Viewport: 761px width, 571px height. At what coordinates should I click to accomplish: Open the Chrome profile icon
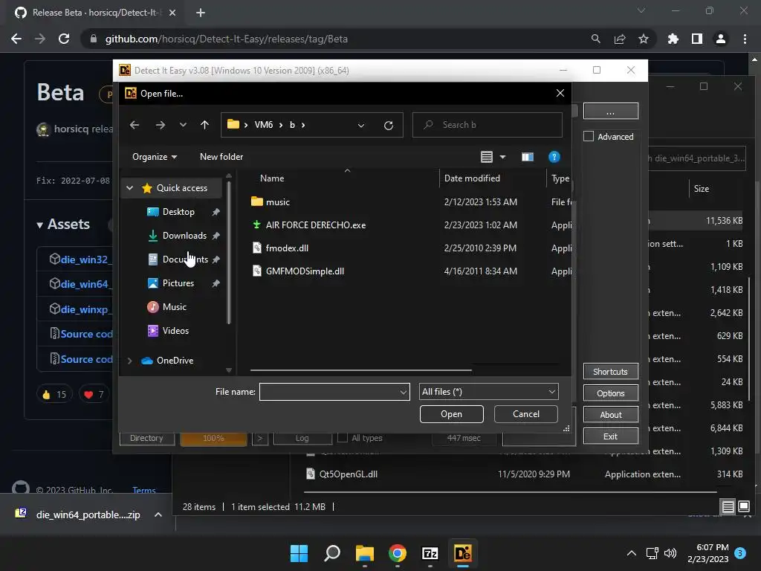pyautogui.click(x=721, y=39)
